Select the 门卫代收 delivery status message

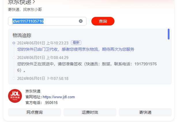pyautogui.click(x=76, y=49)
